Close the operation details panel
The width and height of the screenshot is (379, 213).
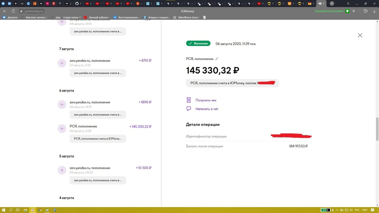click(360, 35)
